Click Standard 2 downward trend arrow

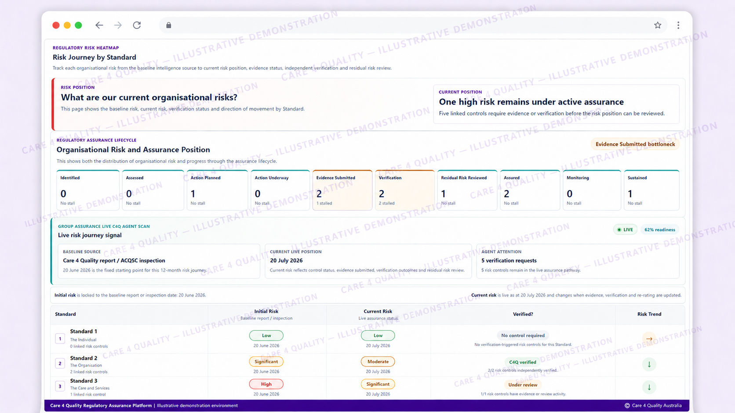click(x=649, y=364)
